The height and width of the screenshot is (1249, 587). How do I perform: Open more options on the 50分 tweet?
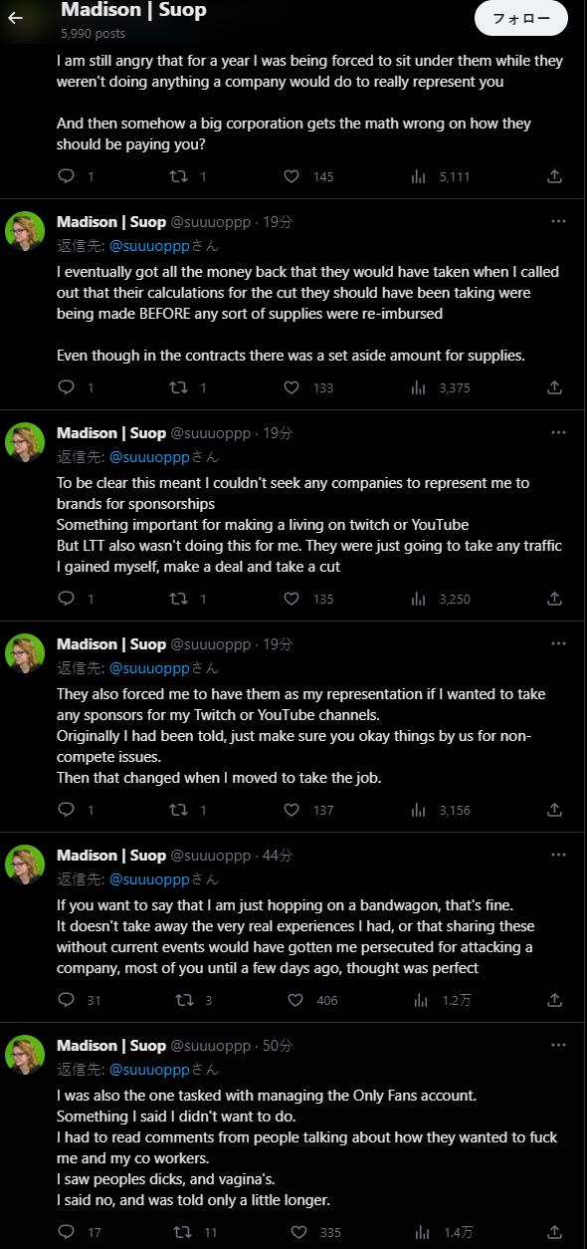[x=558, y=1045]
